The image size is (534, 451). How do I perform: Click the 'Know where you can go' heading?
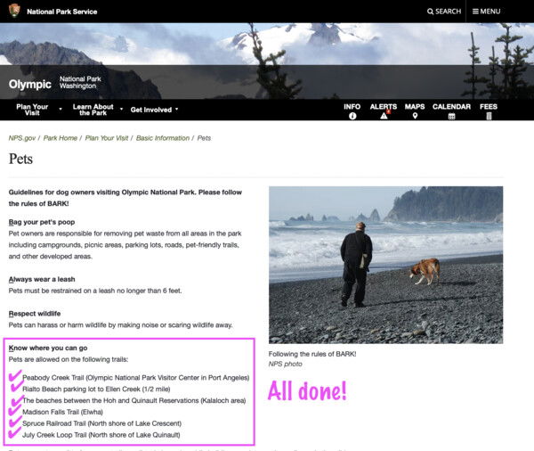click(48, 348)
